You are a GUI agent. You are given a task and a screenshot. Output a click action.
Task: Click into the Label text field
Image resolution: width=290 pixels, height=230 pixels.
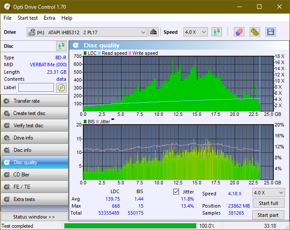pyautogui.click(x=36, y=87)
